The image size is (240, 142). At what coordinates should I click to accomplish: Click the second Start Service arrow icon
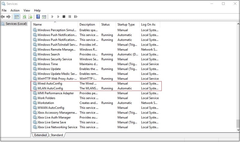click(58, 17)
